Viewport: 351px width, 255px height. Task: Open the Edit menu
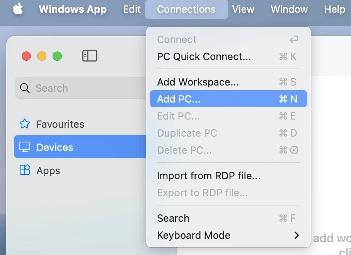132,9
